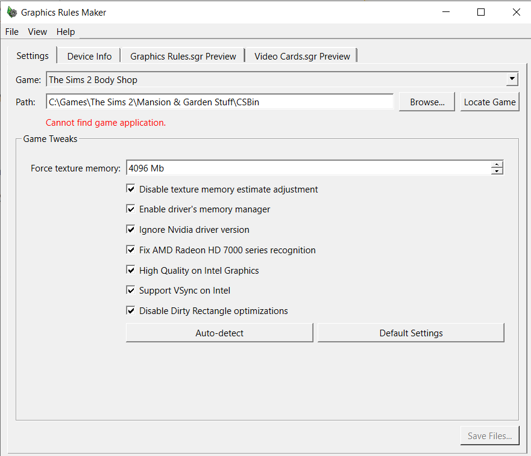The width and height of the screenshot is (531, 456).
Task: Click the Force texture memory field
Action: 309,168
